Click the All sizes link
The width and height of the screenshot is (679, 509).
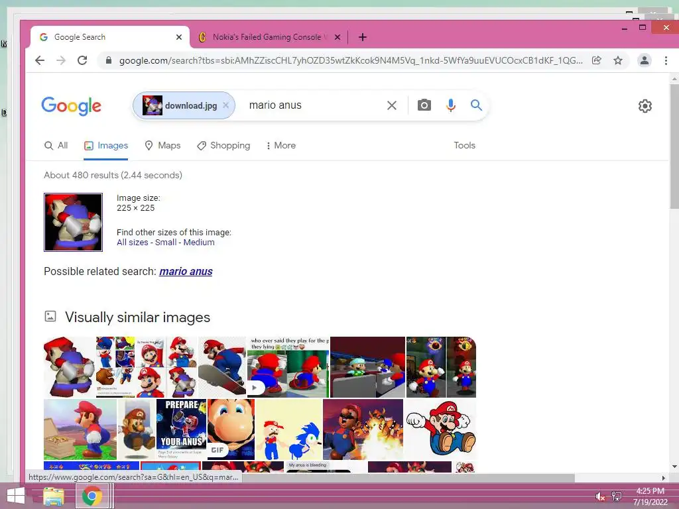(x=132, y=243)
